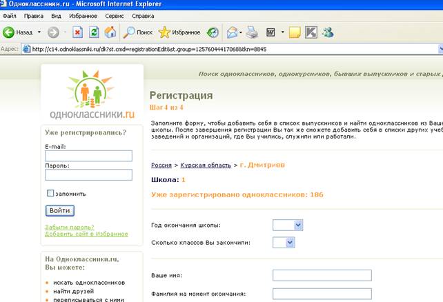Open the Файл menu

click(x=10, y=15)
